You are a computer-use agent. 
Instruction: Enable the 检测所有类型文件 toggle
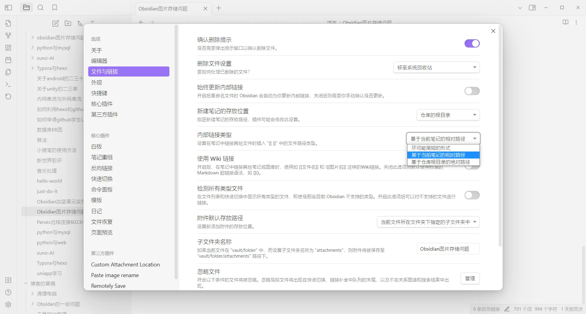472,195
